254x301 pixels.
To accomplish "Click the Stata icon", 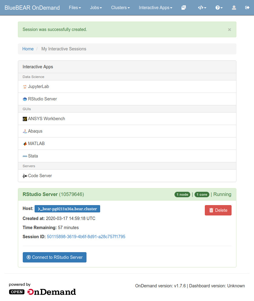I will click(x=25, y=156).
